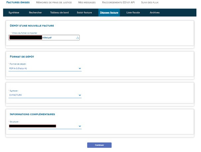
Task: Select the Déposer facture tab
Action: coord(109,13)
